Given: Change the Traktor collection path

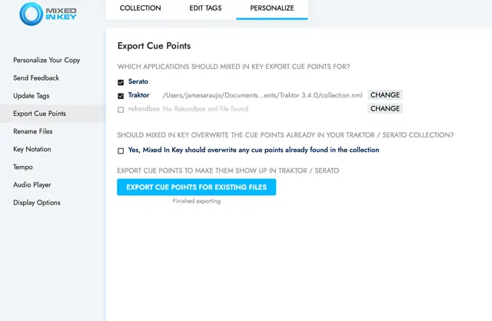Looking at the screenshot, I should point(384,95).
